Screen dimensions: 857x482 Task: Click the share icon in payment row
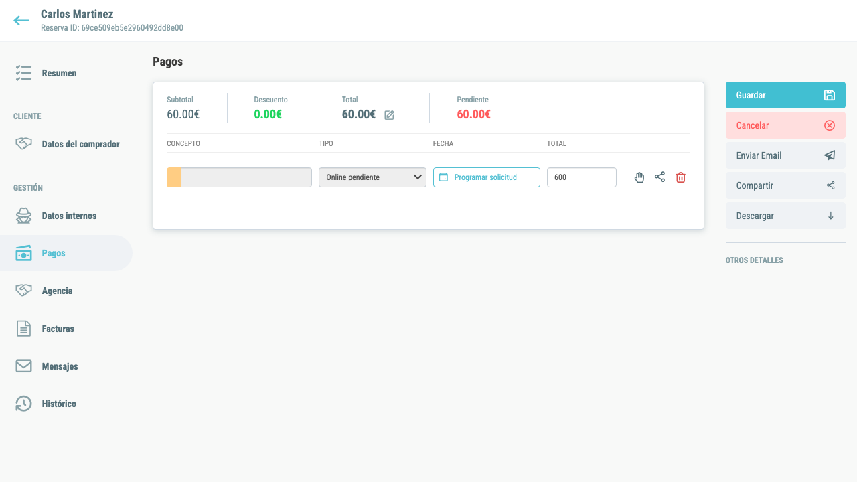click(660, 177)
